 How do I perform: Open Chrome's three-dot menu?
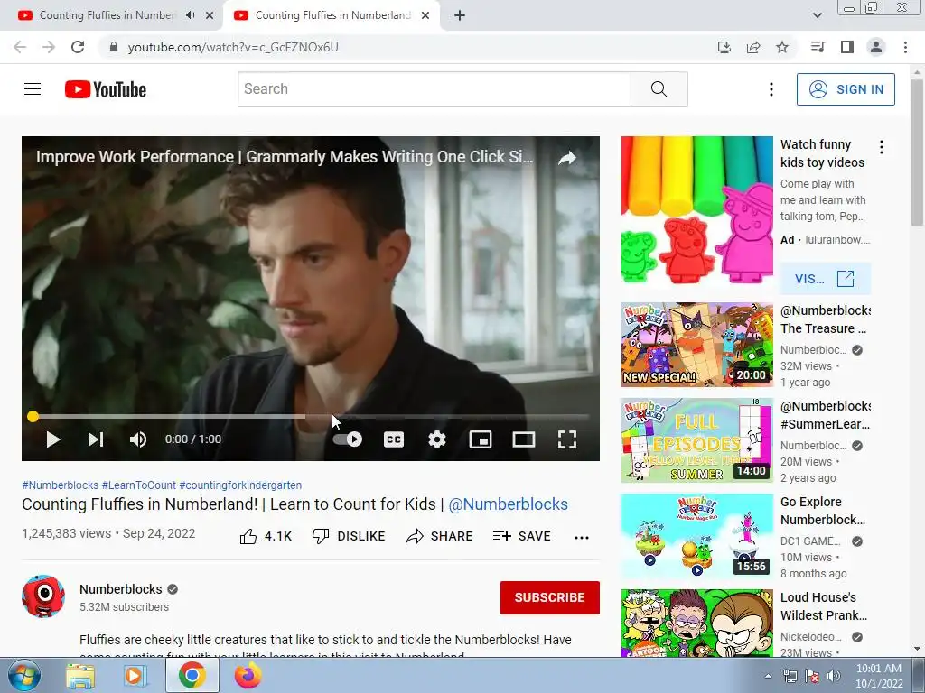tap(905, 47)
